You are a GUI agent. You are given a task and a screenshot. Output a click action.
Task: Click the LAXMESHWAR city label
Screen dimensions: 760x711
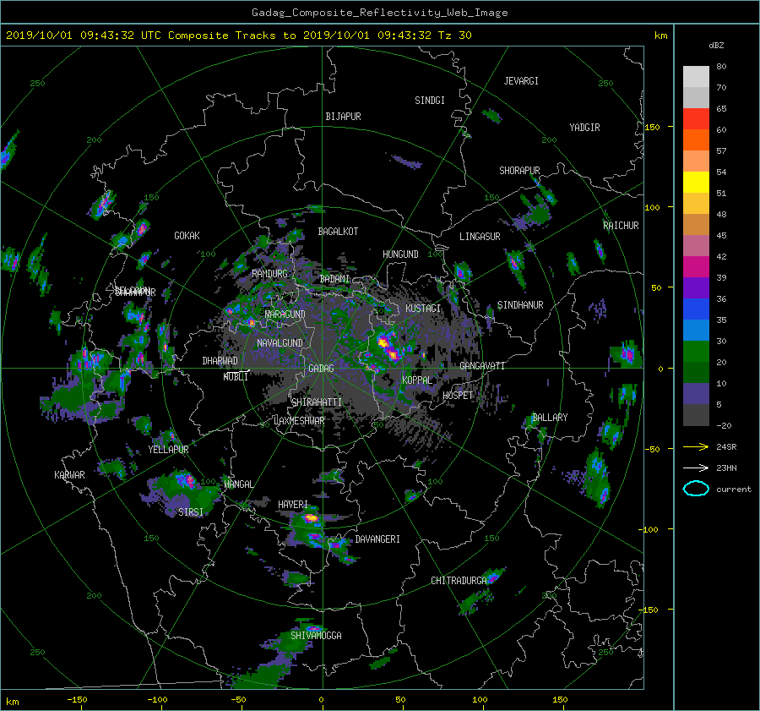coord(299,421)
